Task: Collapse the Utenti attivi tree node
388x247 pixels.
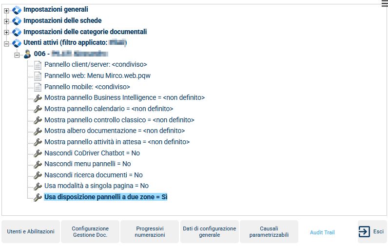Action: [x=6, y=44]
